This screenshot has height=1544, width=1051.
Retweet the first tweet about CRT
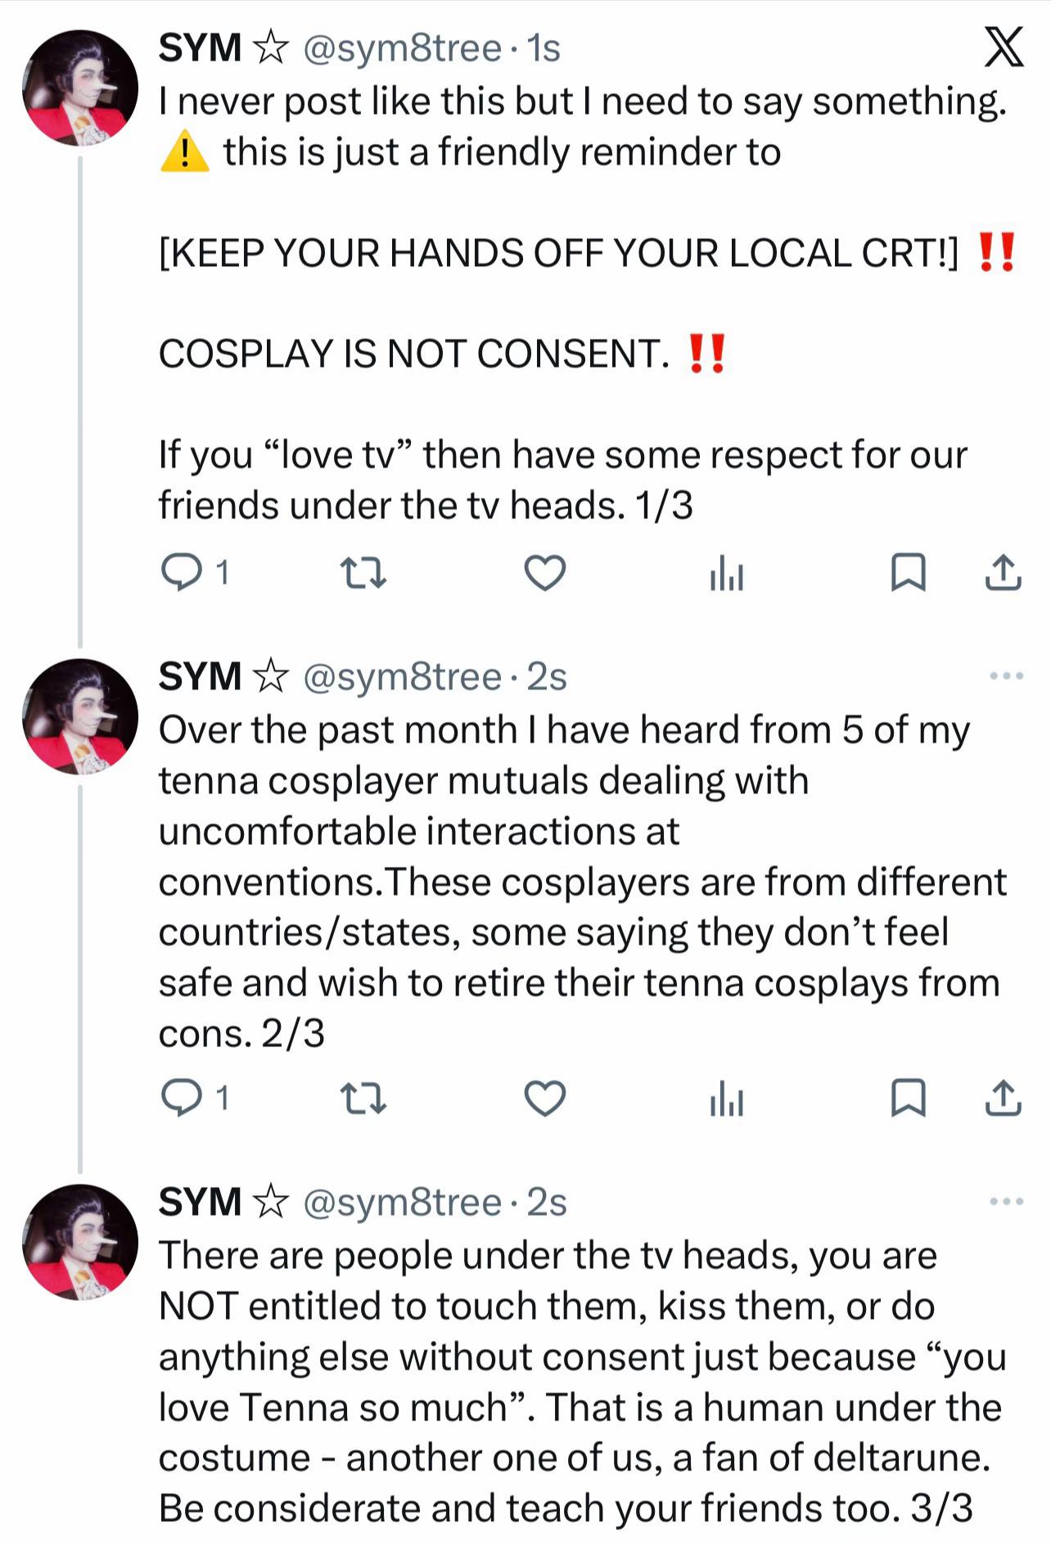363,573
